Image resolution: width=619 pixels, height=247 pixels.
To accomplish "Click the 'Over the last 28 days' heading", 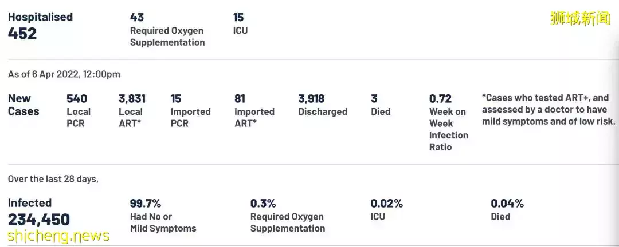I will point(53,179).
